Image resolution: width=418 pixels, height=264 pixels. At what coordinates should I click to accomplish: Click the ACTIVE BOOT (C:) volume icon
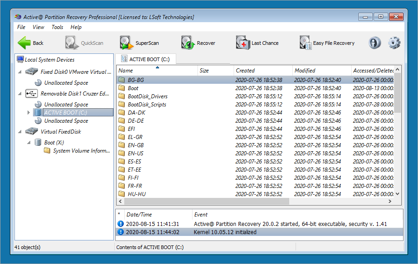click(38, 112)
